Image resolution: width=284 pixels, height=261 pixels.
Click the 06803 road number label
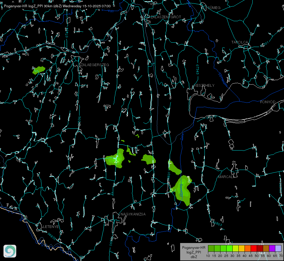tap(217, 223)
